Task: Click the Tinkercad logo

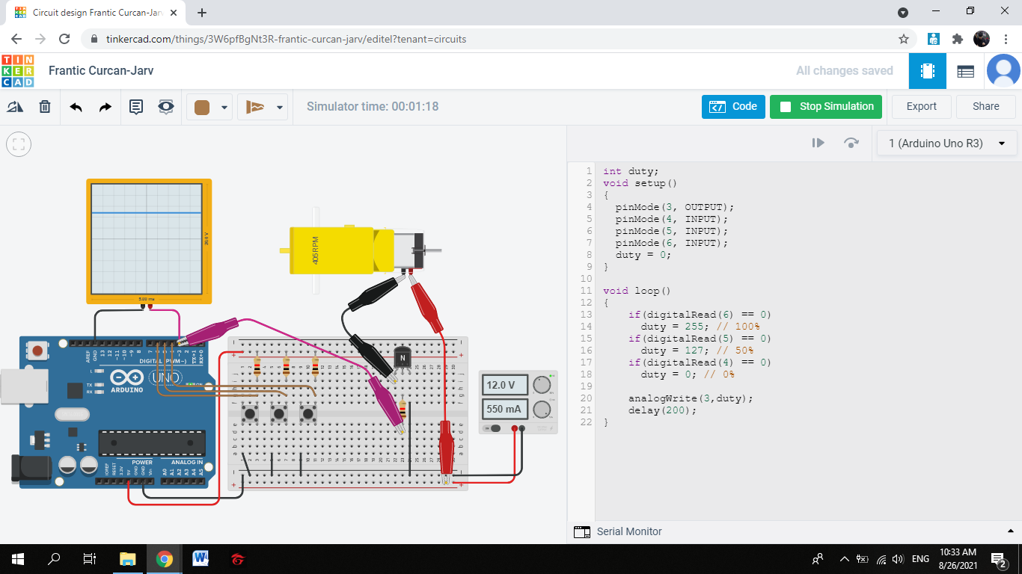Action: click(17, 71)
